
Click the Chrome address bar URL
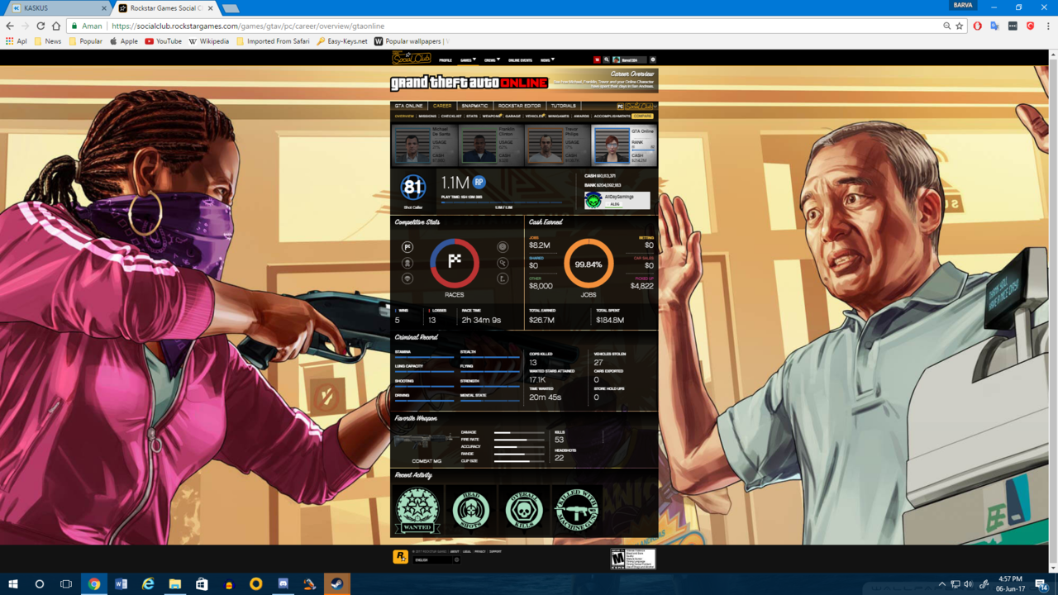[x=248, y=26]
